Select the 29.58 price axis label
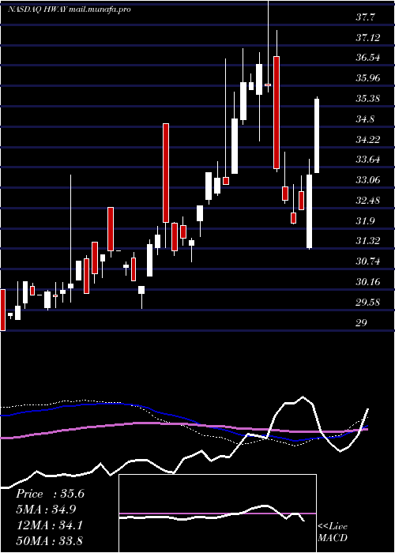This screenshot has height=553, width=395. pyautogui.click(x=368, y=303)
